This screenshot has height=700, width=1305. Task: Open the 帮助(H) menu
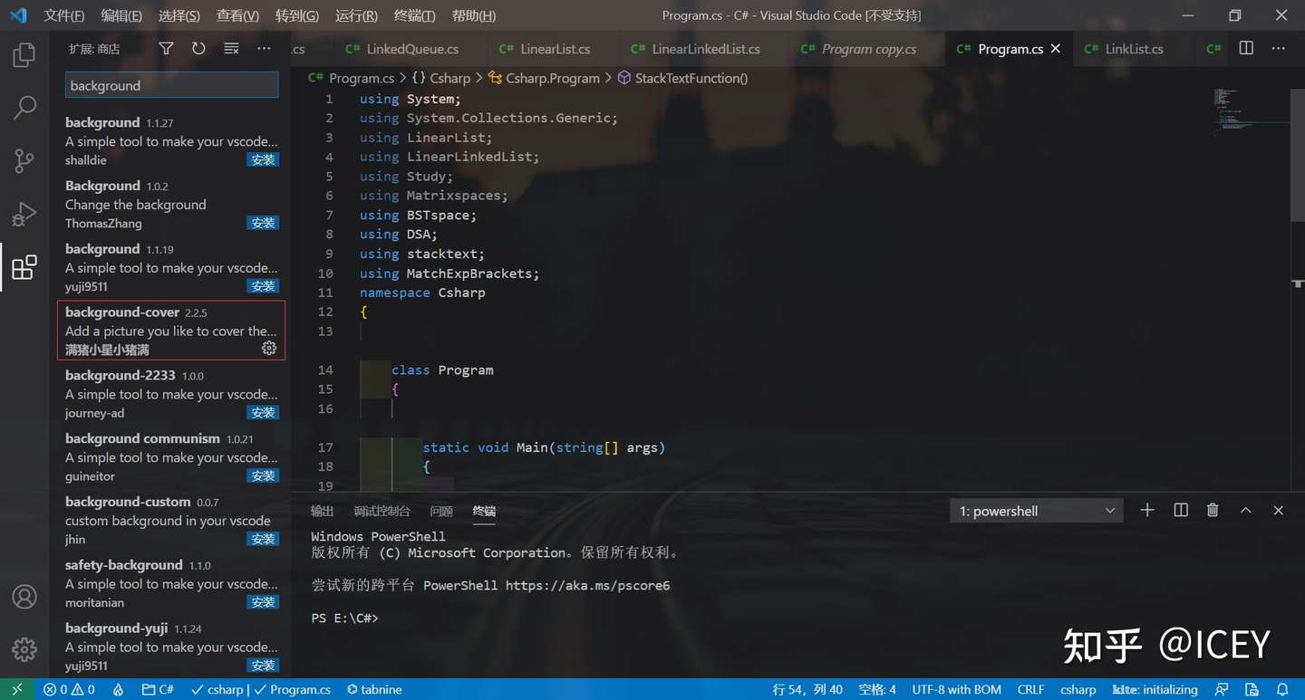point(473,15)
